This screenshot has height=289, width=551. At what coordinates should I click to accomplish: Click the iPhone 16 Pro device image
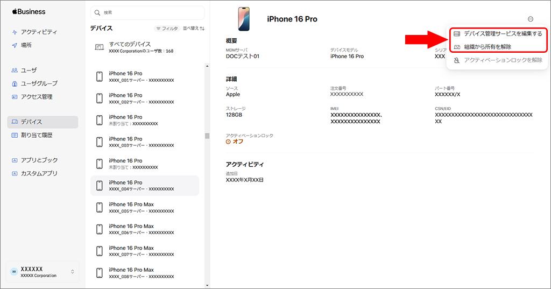click(x=244, y=19)
